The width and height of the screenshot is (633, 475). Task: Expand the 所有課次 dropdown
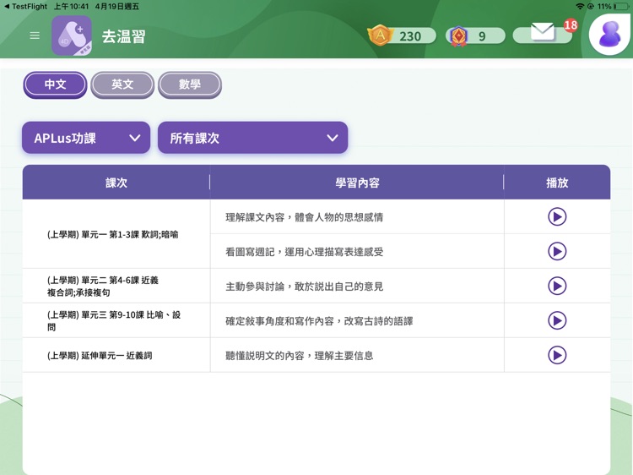(x=252, y=138)
